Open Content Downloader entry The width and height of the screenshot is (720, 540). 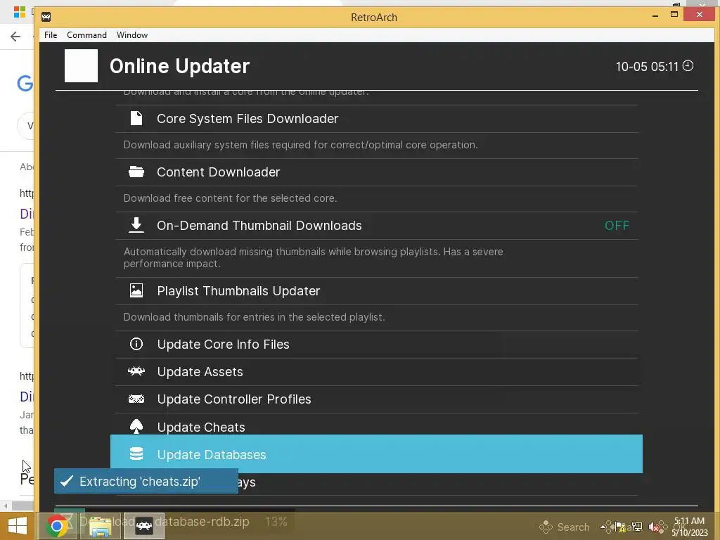coord(377,172)
